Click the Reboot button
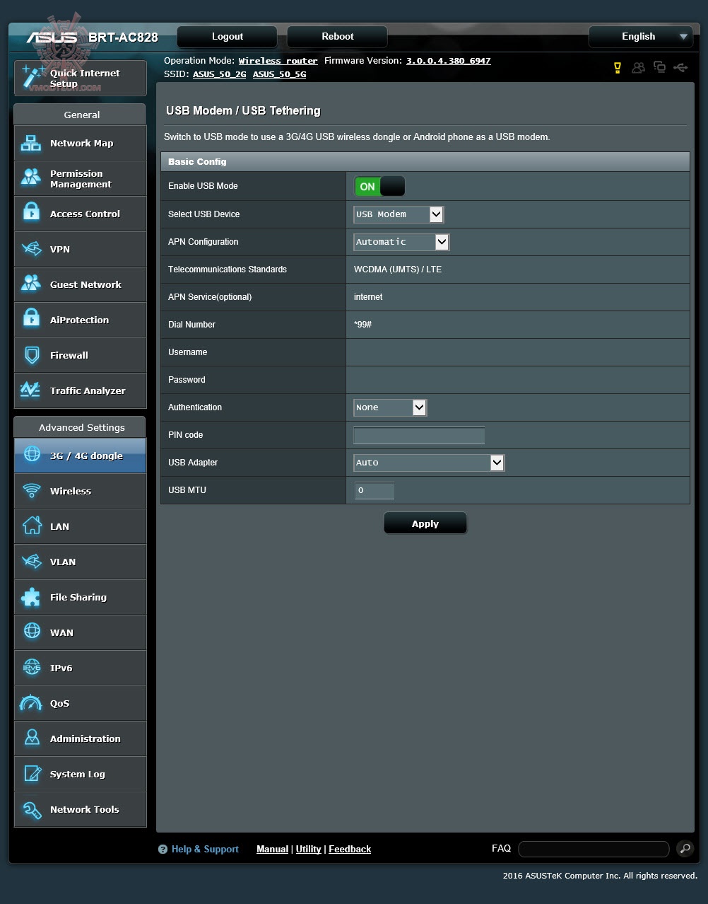Viewport: 708px width, 904px height. (x=338, y=37)
